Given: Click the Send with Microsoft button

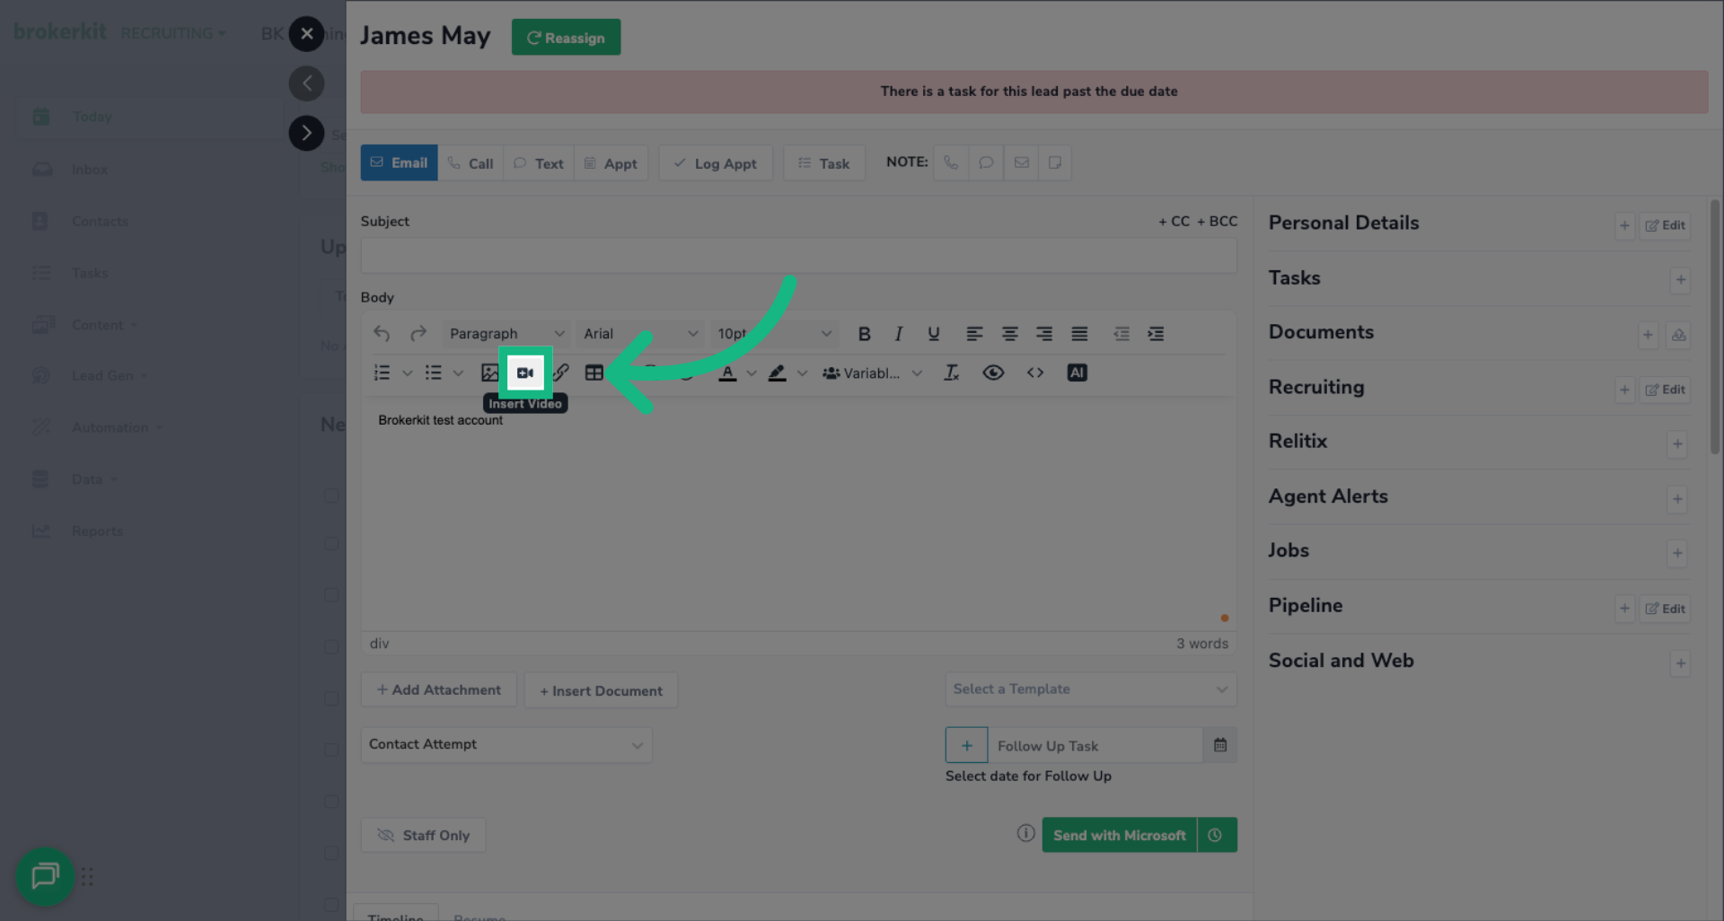Looking at the screenshot, I should [1118, 835].
